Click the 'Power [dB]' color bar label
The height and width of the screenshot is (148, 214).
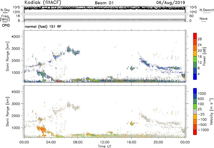pyautogui.click(x=204, y=56)
